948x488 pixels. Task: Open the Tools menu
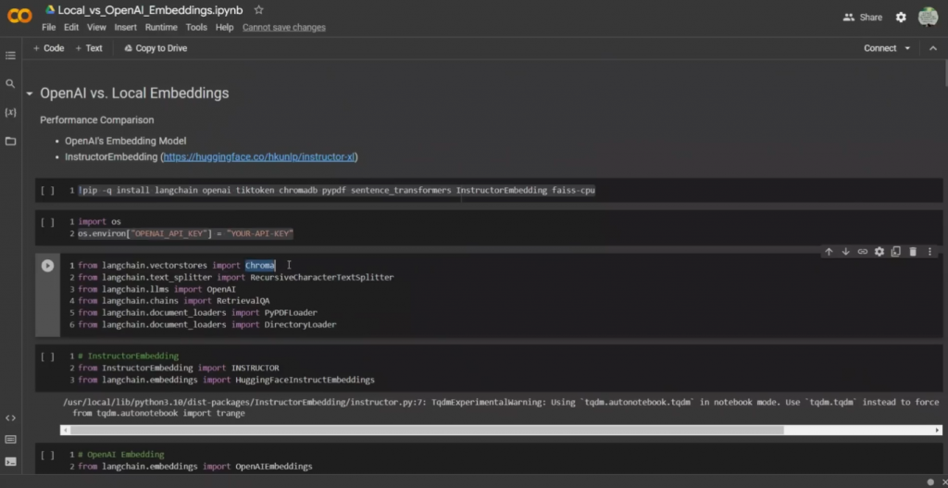[196, 27]
